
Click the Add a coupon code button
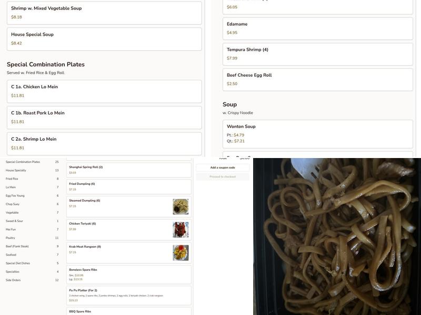[223, 167]
